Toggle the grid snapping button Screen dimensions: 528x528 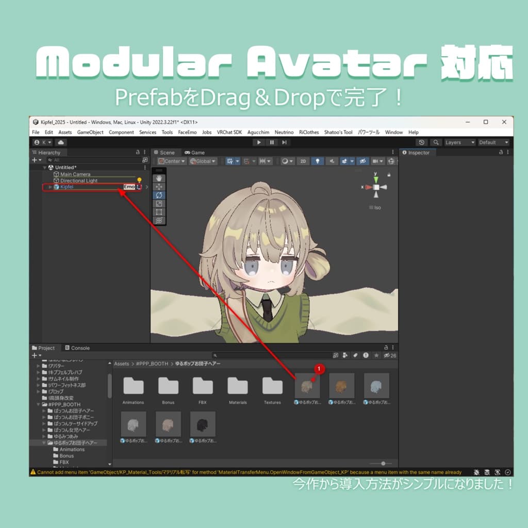pyautogui.click(x=230, y=161)
